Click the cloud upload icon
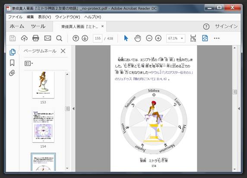The width and height of the screenshot is (247, 178). [x=24, y=38]
